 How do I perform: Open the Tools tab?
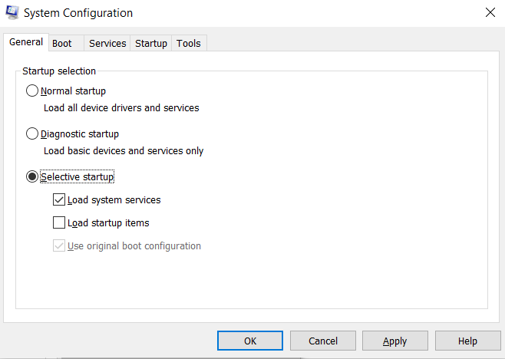click(189, 44)
